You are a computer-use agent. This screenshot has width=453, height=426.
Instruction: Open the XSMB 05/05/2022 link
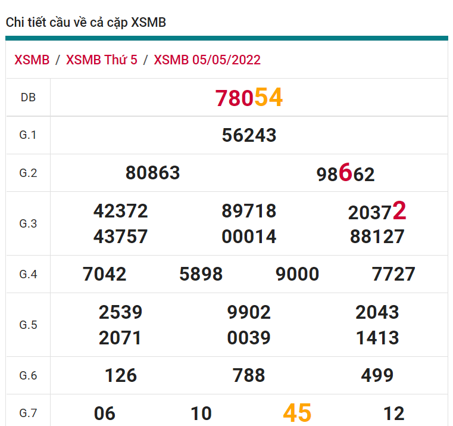207,60
